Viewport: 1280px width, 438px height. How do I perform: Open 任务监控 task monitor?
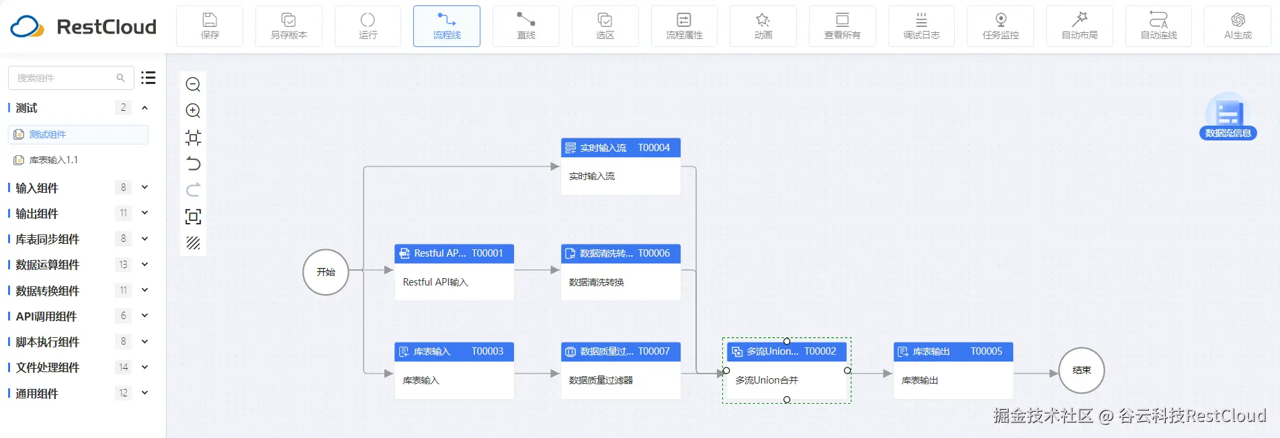click(1000, 26)
